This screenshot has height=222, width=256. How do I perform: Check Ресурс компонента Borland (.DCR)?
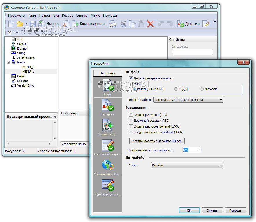tap(131, 132)
